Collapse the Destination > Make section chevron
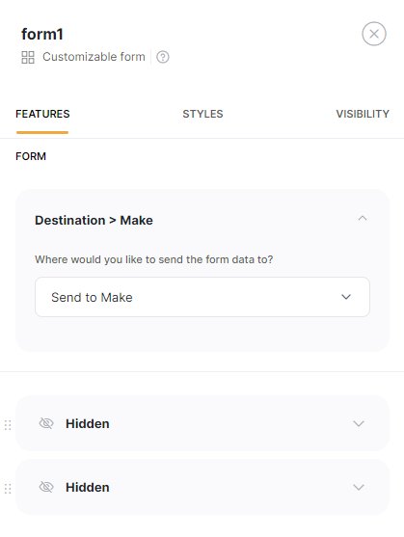The image size is (404, 537). click(363, 219)
